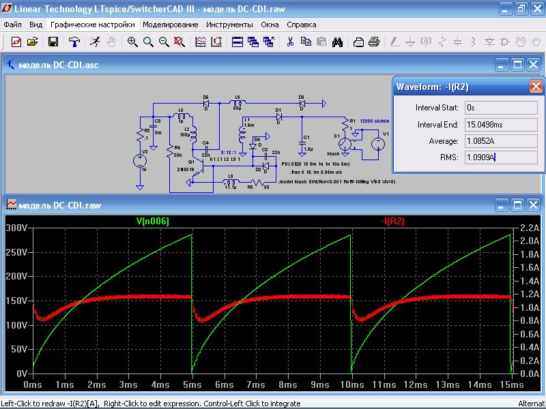Click the Print printer icon
The width and height of the screenshot is (546, 409).
(374, 42)
